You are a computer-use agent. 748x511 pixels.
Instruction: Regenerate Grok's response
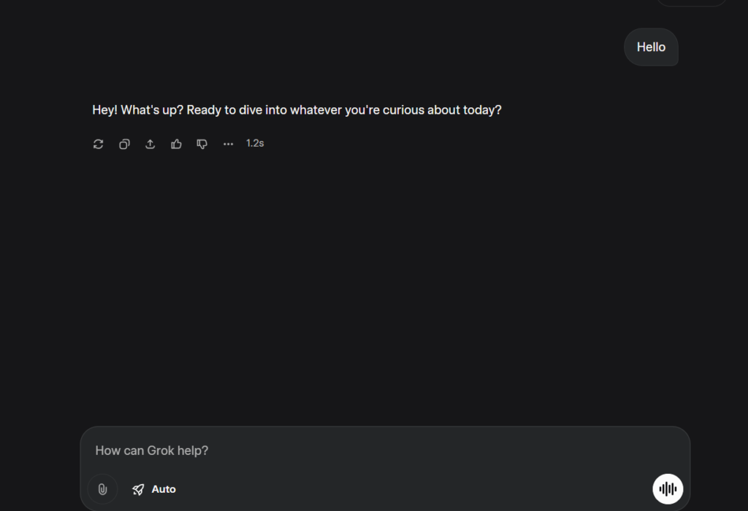coord(99,144)
